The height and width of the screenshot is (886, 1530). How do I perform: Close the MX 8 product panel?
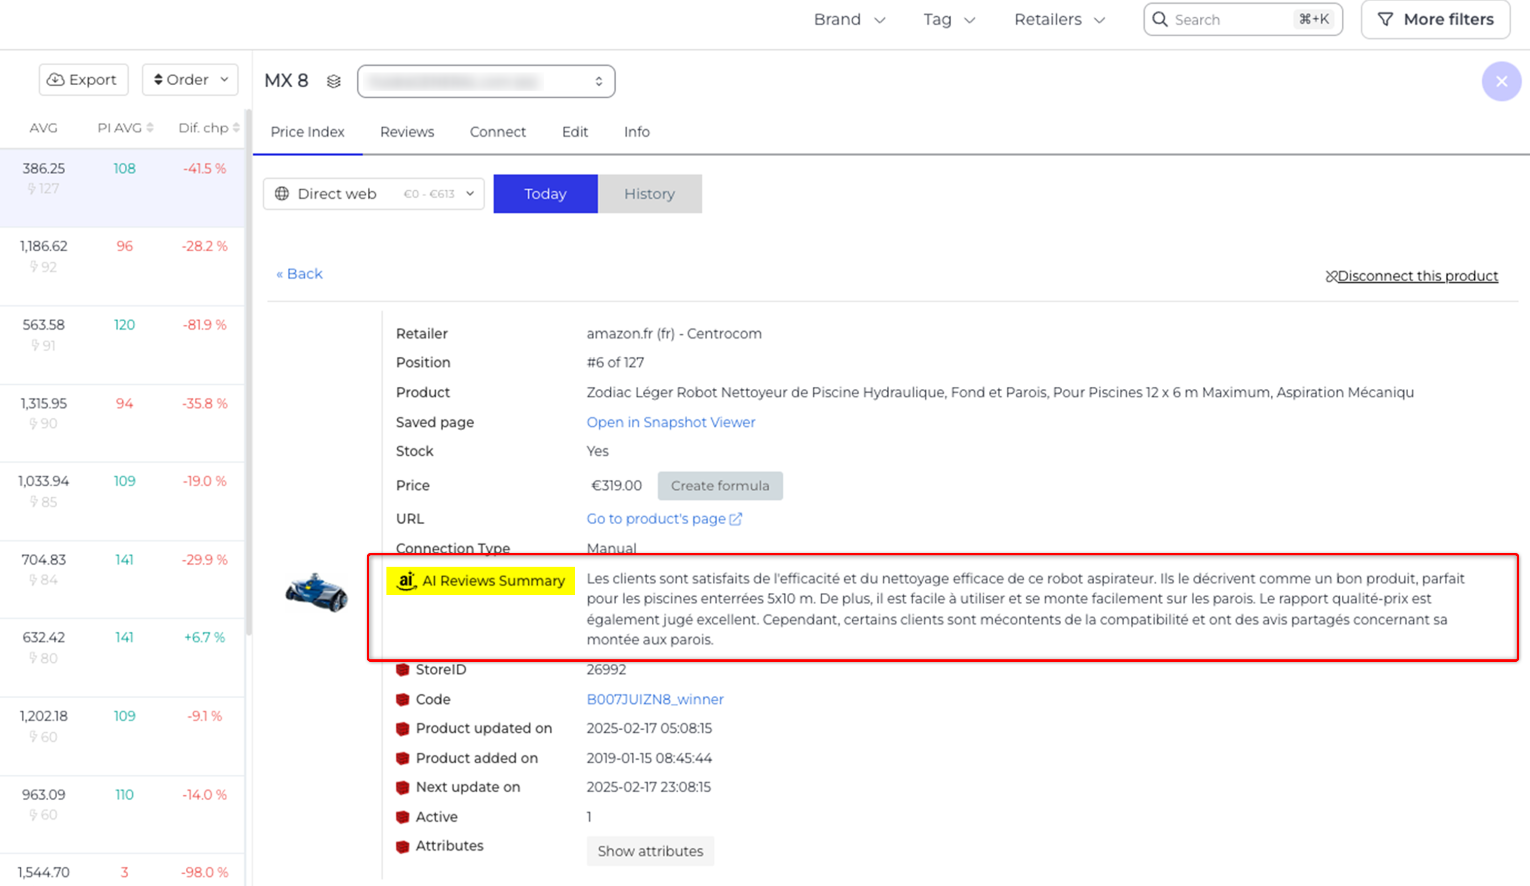1501,81
